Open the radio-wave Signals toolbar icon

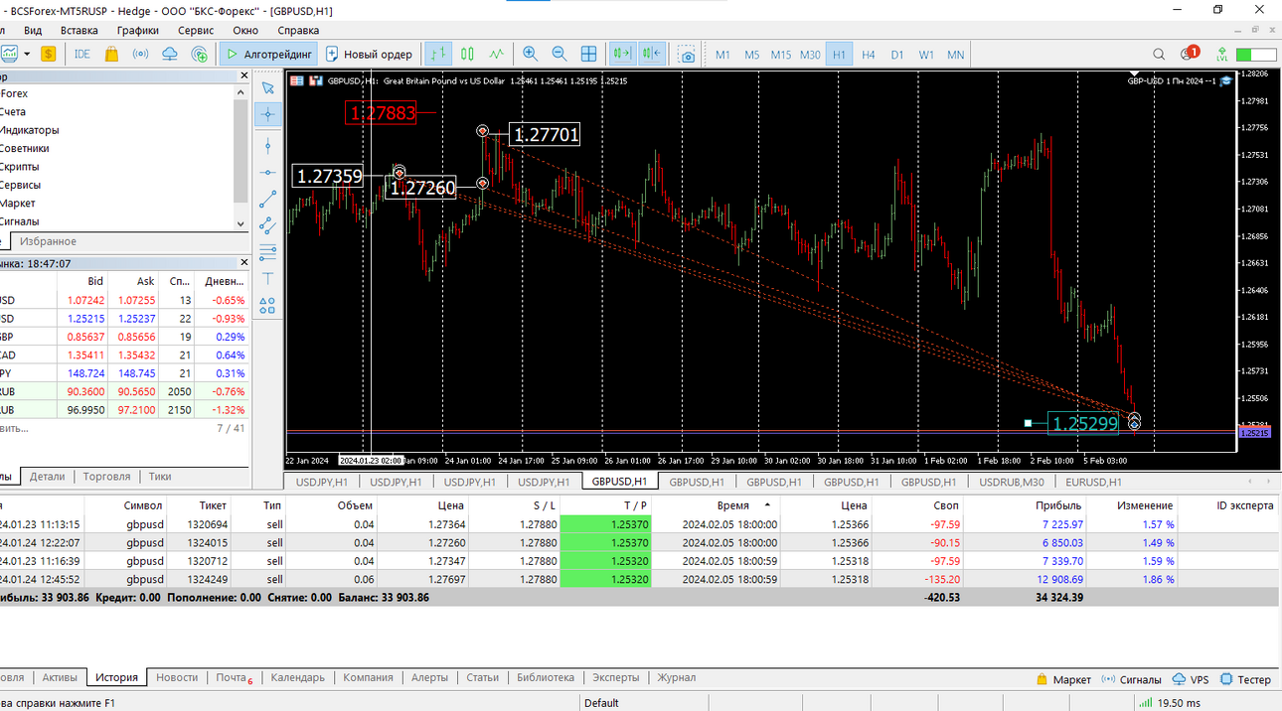140,54
